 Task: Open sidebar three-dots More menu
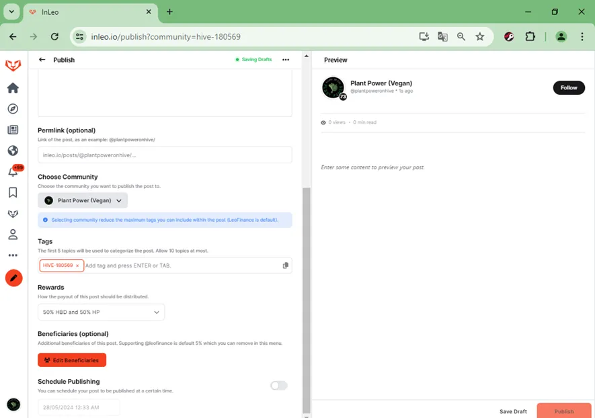point(13,255)
